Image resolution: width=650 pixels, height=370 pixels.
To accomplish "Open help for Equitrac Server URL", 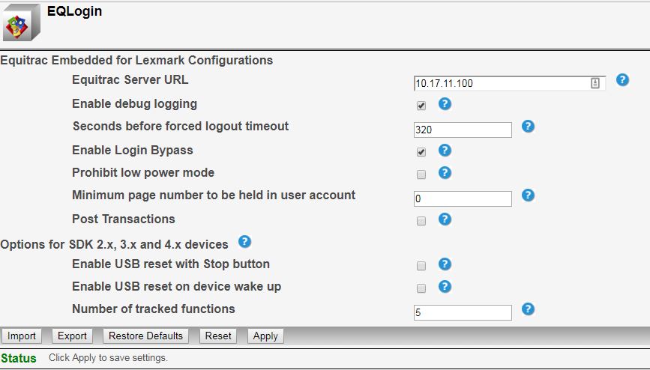I will coord(622,80).
